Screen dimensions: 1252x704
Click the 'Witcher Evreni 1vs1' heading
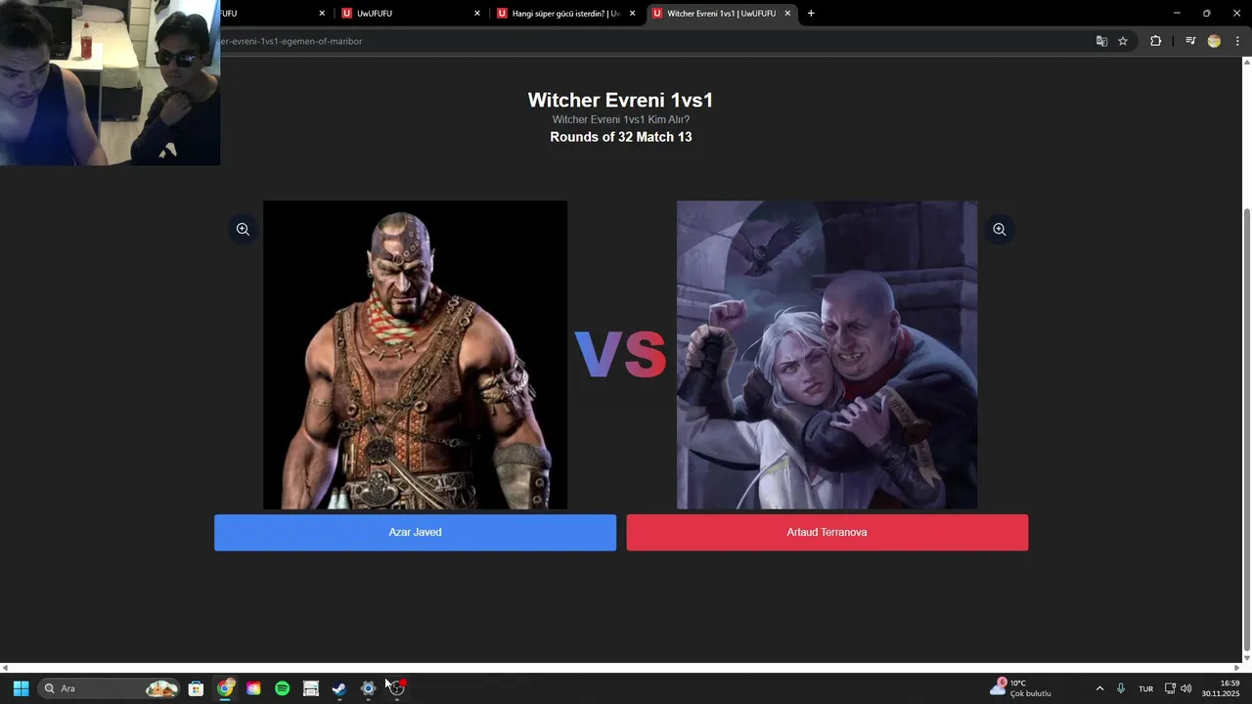click(x=620, y=100)
